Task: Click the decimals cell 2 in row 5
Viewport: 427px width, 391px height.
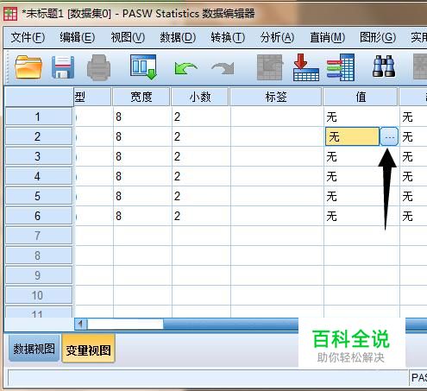Action: coord(201,196)
